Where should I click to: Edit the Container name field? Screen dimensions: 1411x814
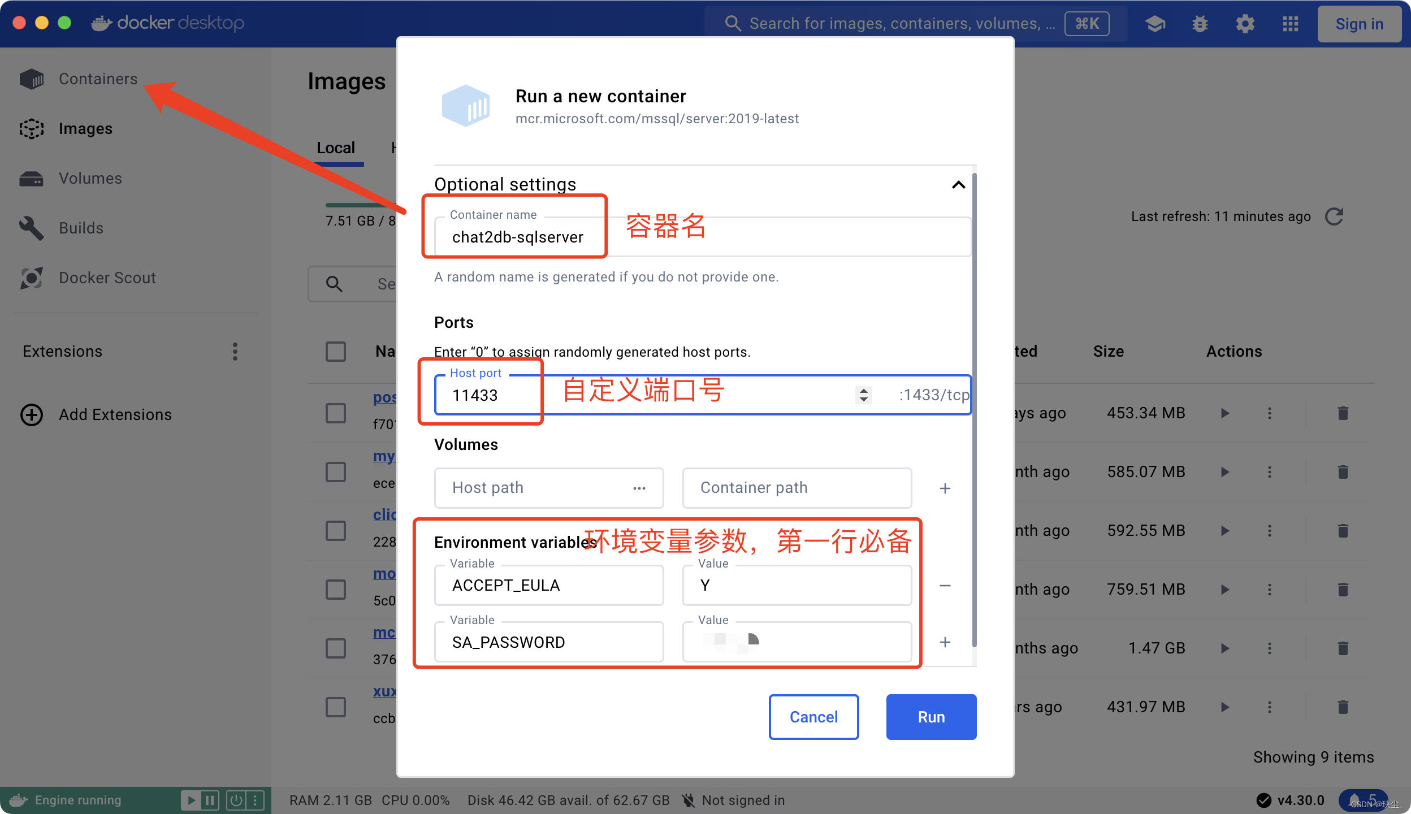[x=703, y=236]
